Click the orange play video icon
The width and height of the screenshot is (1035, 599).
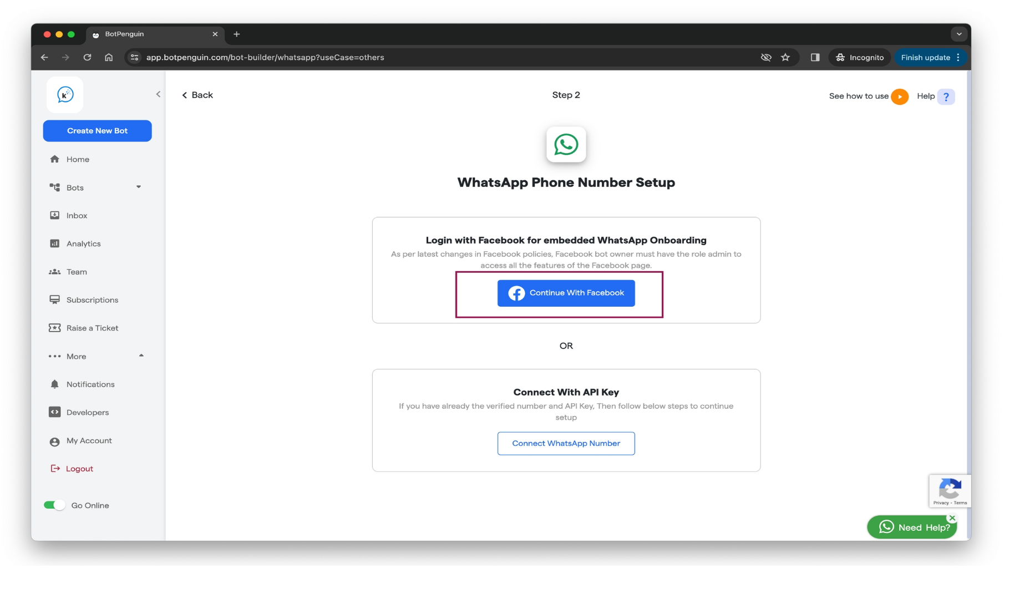[x=900, y=97]
